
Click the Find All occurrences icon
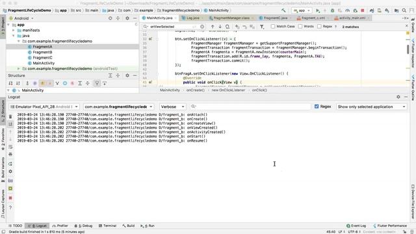tap(227, 27)
